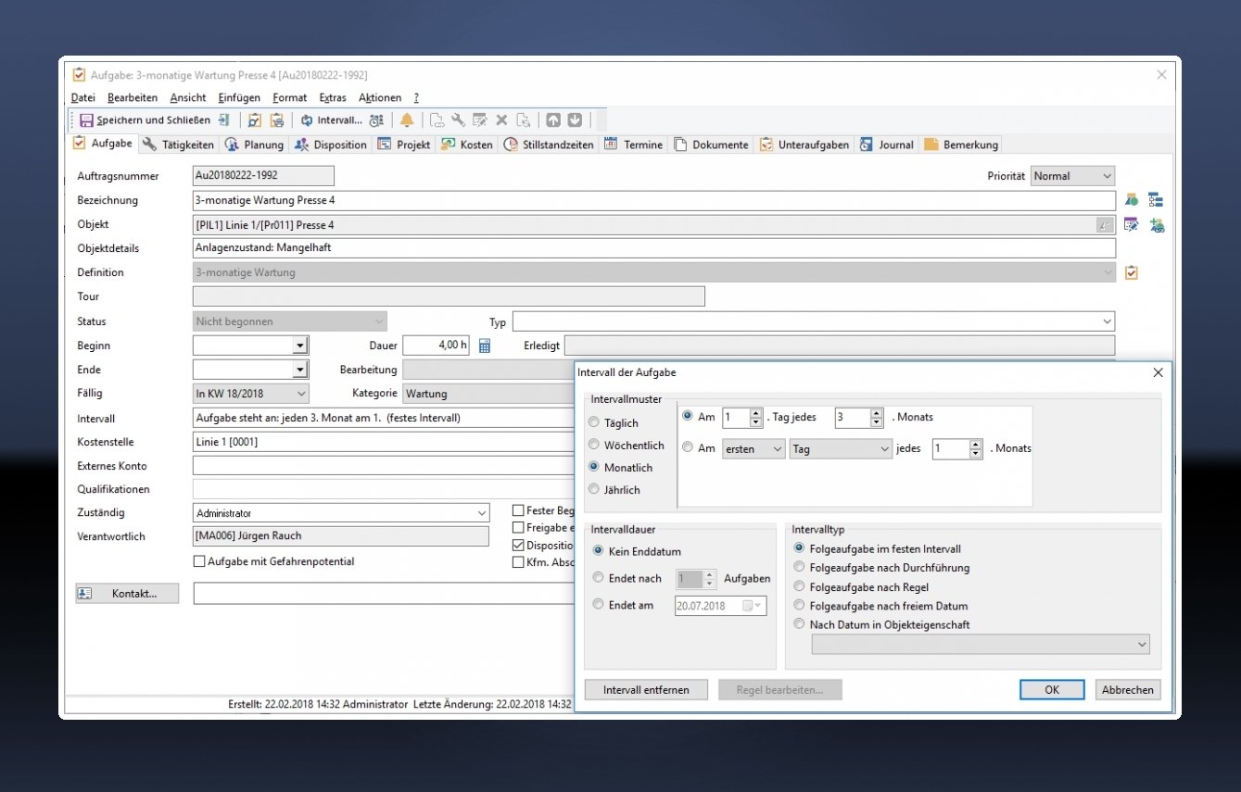Click the Speichern und Schließen save icon
The width and height of the screenshot is (1241, 792).
(x=86, y=120)
